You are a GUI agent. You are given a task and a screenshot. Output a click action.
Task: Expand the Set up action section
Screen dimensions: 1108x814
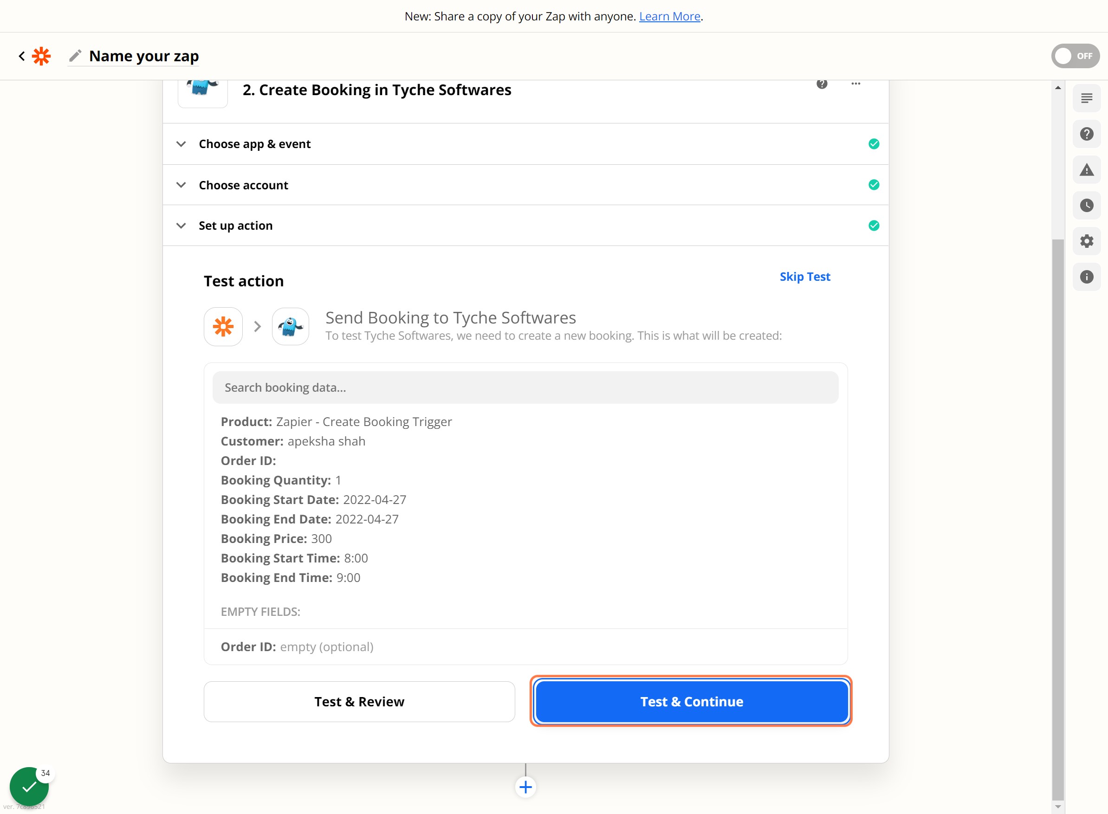tap(525, 226)
